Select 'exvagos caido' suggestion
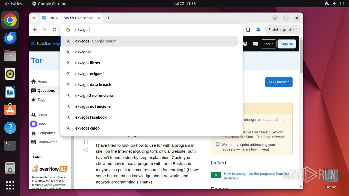Viewport: 349px width, 196px height. [x=149, y=128]
